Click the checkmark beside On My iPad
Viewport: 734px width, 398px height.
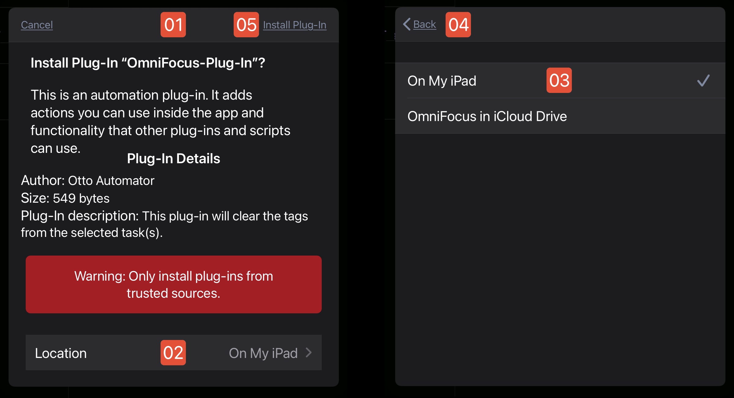[703, 81]
